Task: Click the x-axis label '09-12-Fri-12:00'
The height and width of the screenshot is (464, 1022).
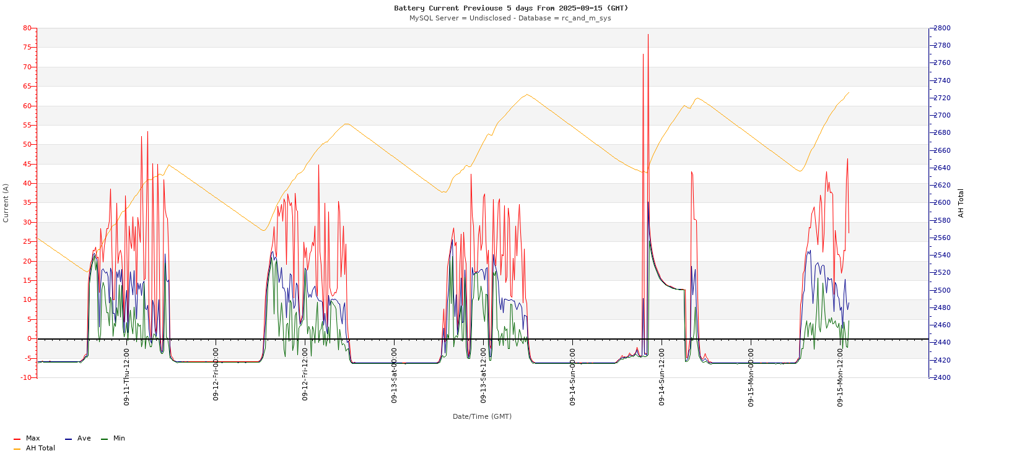Action: pyautogui.click(x=305, y=374)
